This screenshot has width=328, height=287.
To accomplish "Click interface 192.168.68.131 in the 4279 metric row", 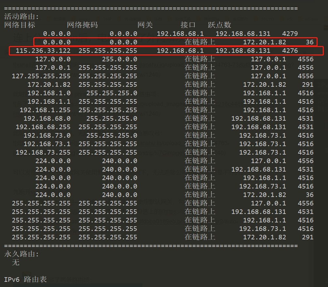I will [x=243, y=34].
